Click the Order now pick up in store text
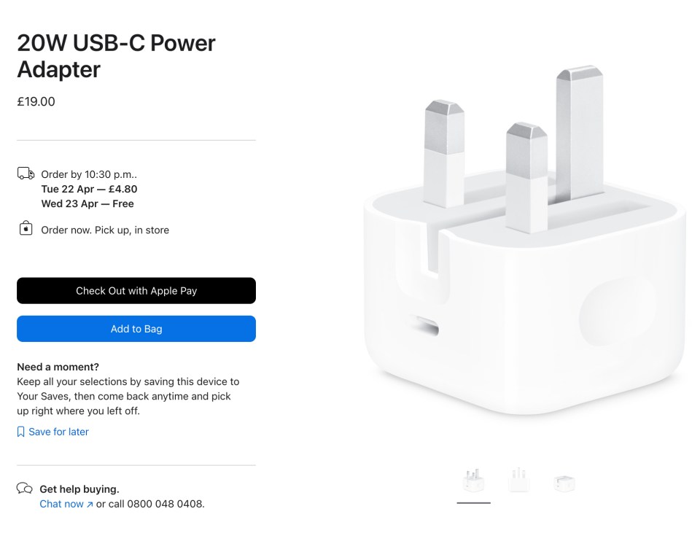The height and width of the screenshot is (533, 700). [105, 230]
